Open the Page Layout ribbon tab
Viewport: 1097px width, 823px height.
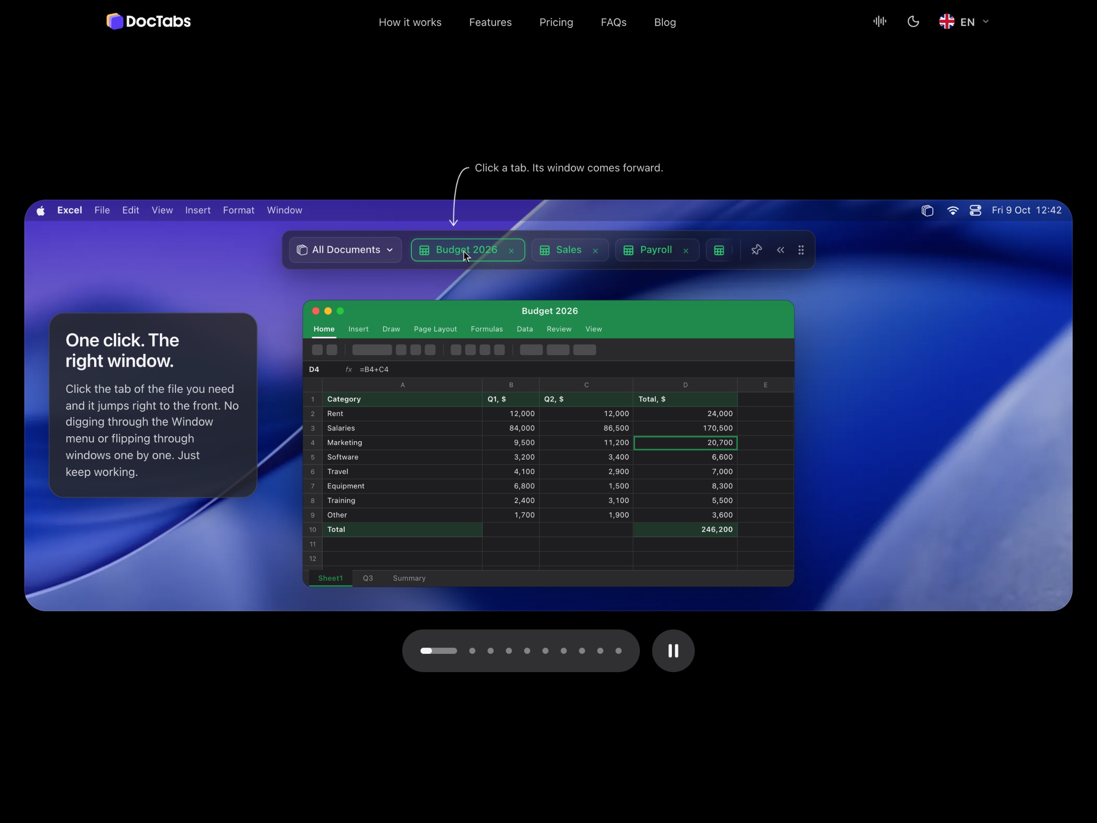pos(436,329)
